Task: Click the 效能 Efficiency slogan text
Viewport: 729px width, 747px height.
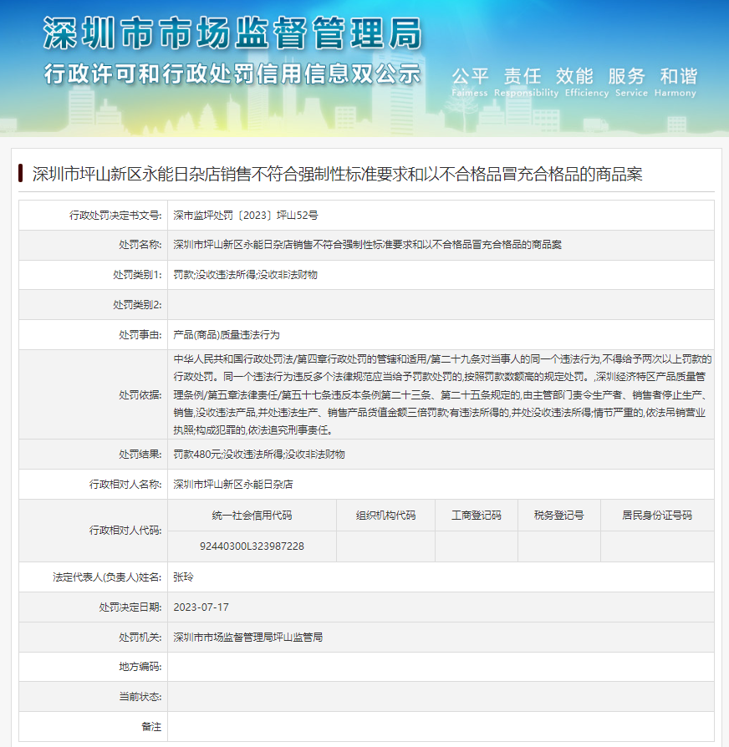Action: pos(586,82)
